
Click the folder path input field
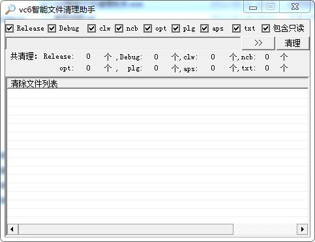click(123, 43)
